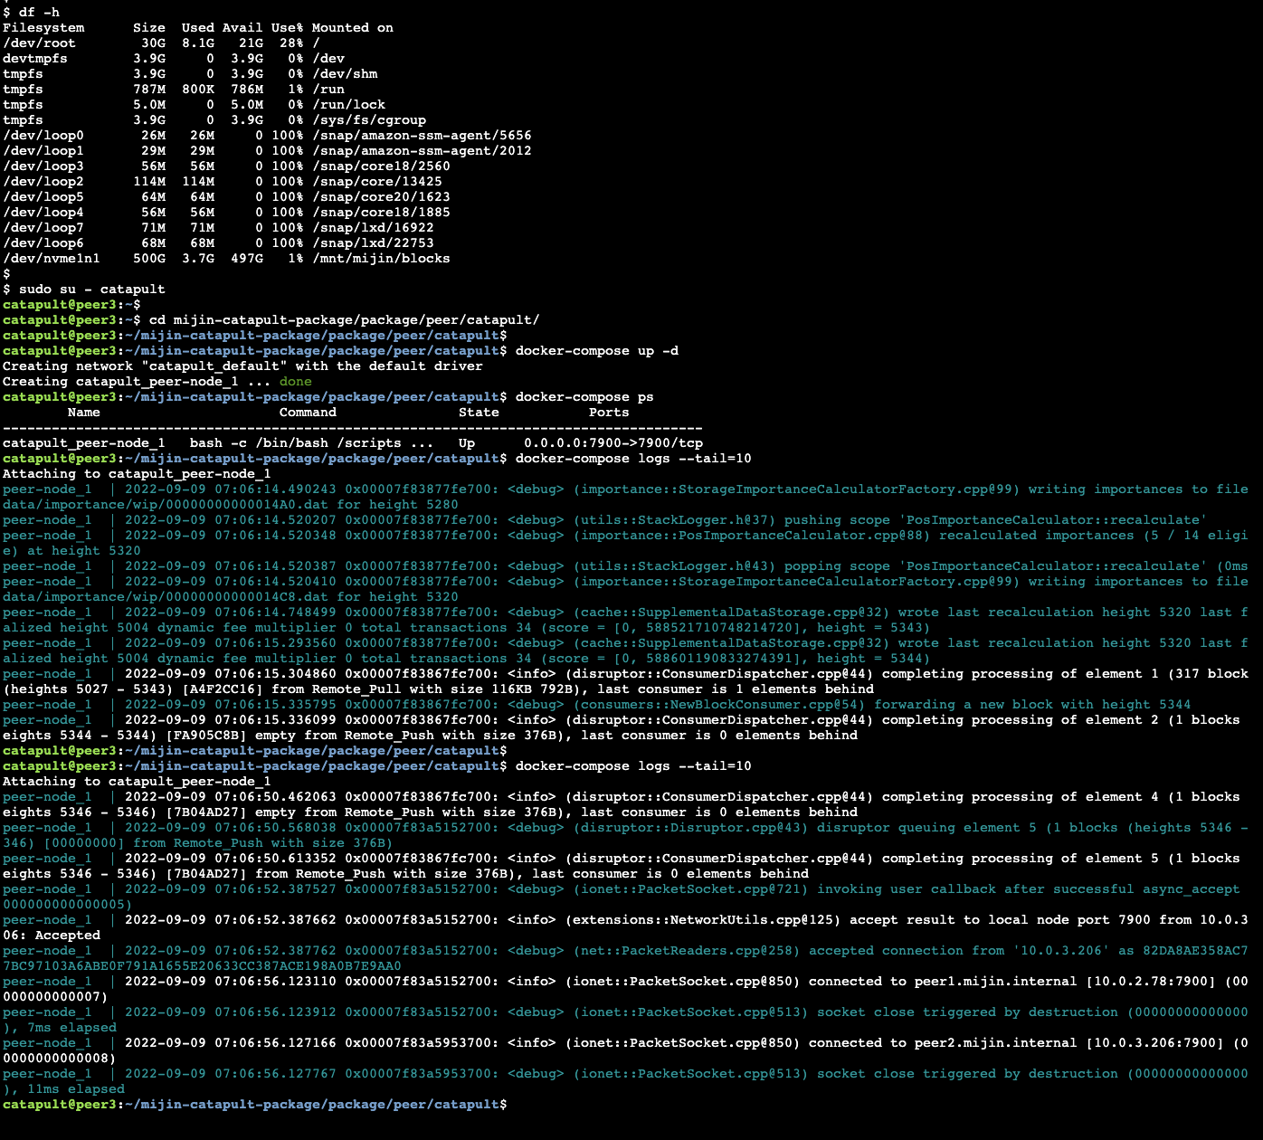Click second 'docker-compose logs --tail=10' command

[x=633, y=765]
